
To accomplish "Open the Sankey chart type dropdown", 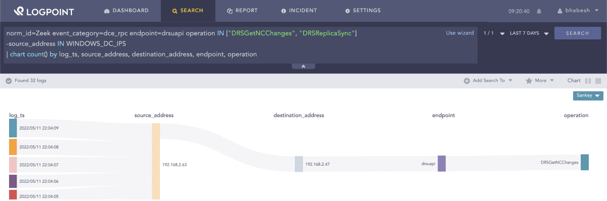I will point(588,95).
